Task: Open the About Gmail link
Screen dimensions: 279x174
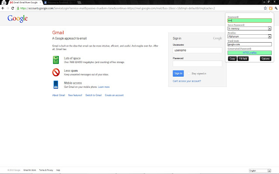Action: [x=58, y=95]
